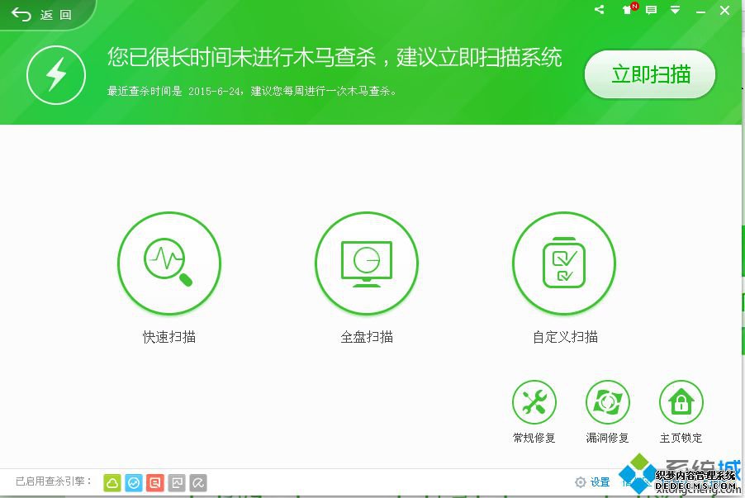
Task: Open the skin shirt icon with N badge
Action: click(629, 9)
